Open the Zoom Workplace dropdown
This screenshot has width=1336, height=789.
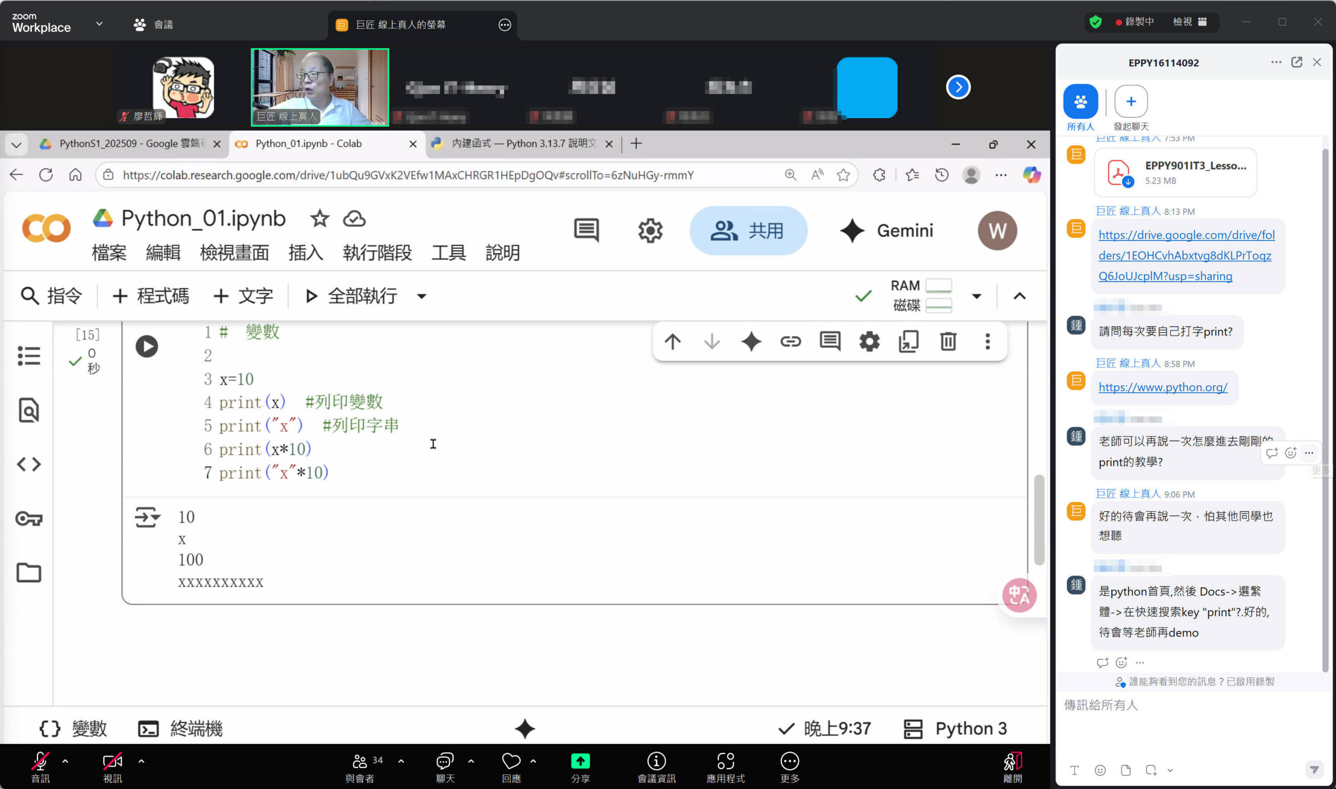click(x=99, y=23)
